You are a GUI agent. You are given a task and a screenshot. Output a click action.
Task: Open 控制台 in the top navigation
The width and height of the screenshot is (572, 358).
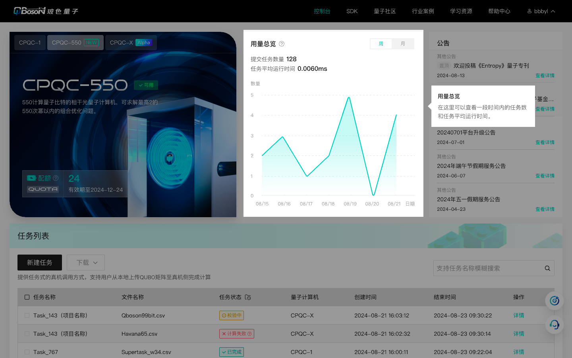[322, 11]
